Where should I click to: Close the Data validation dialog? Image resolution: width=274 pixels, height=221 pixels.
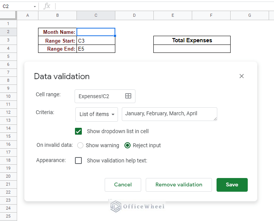(241, 76)
